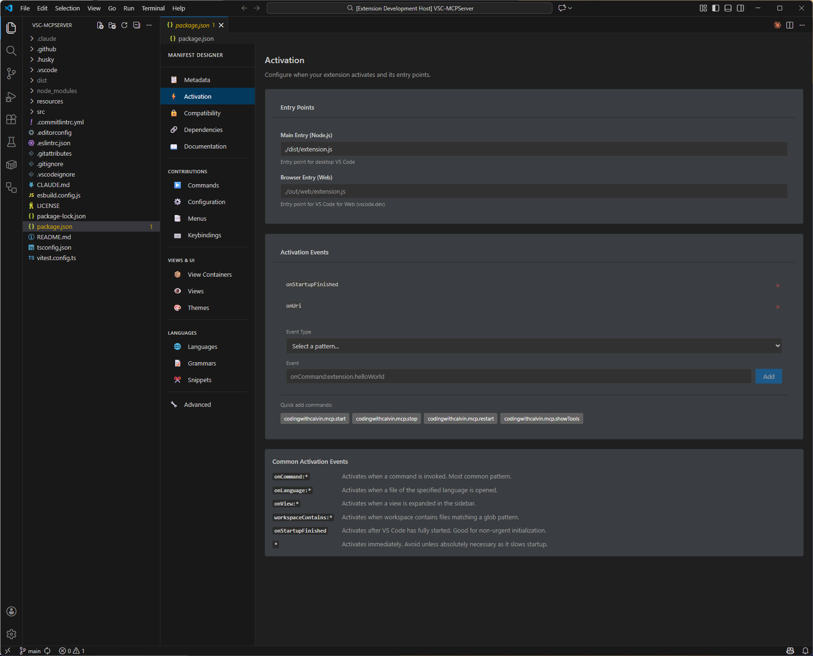This screenshot has height=656, width=813.
Task: Remove the onStartupFinished activation event
Action: [x=777, y=285]
